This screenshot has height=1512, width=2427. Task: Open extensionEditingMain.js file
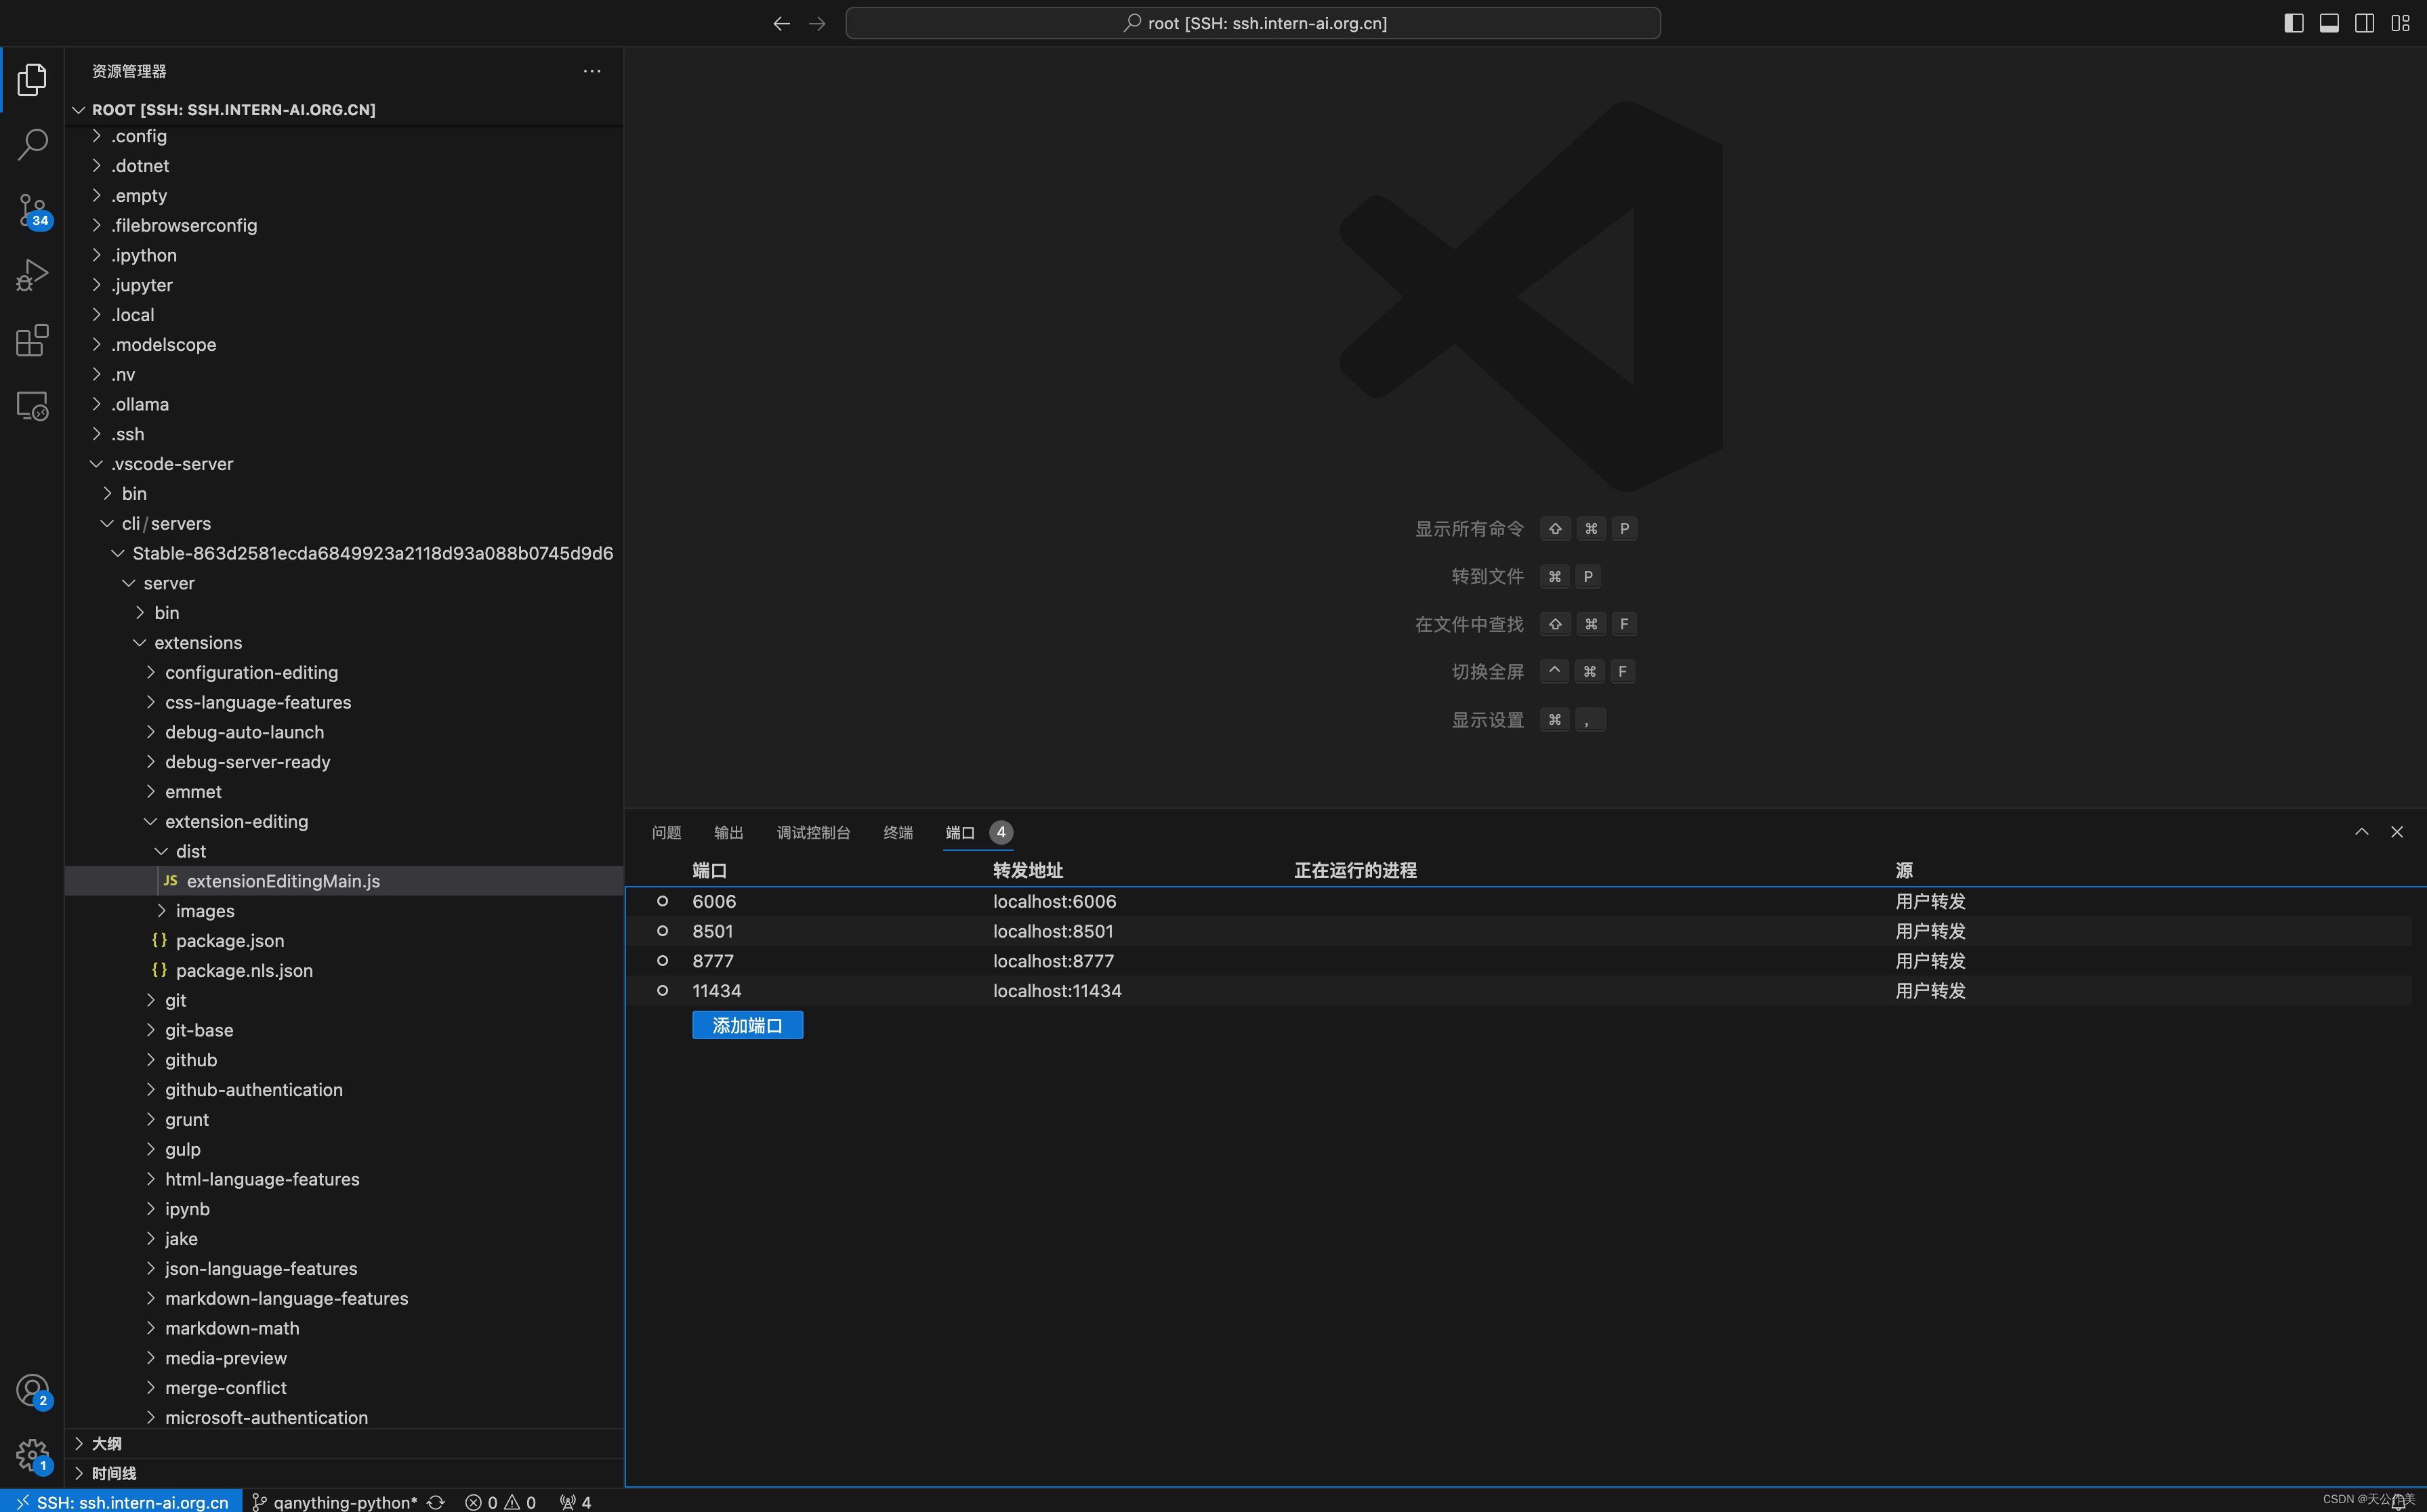(344, 881)
